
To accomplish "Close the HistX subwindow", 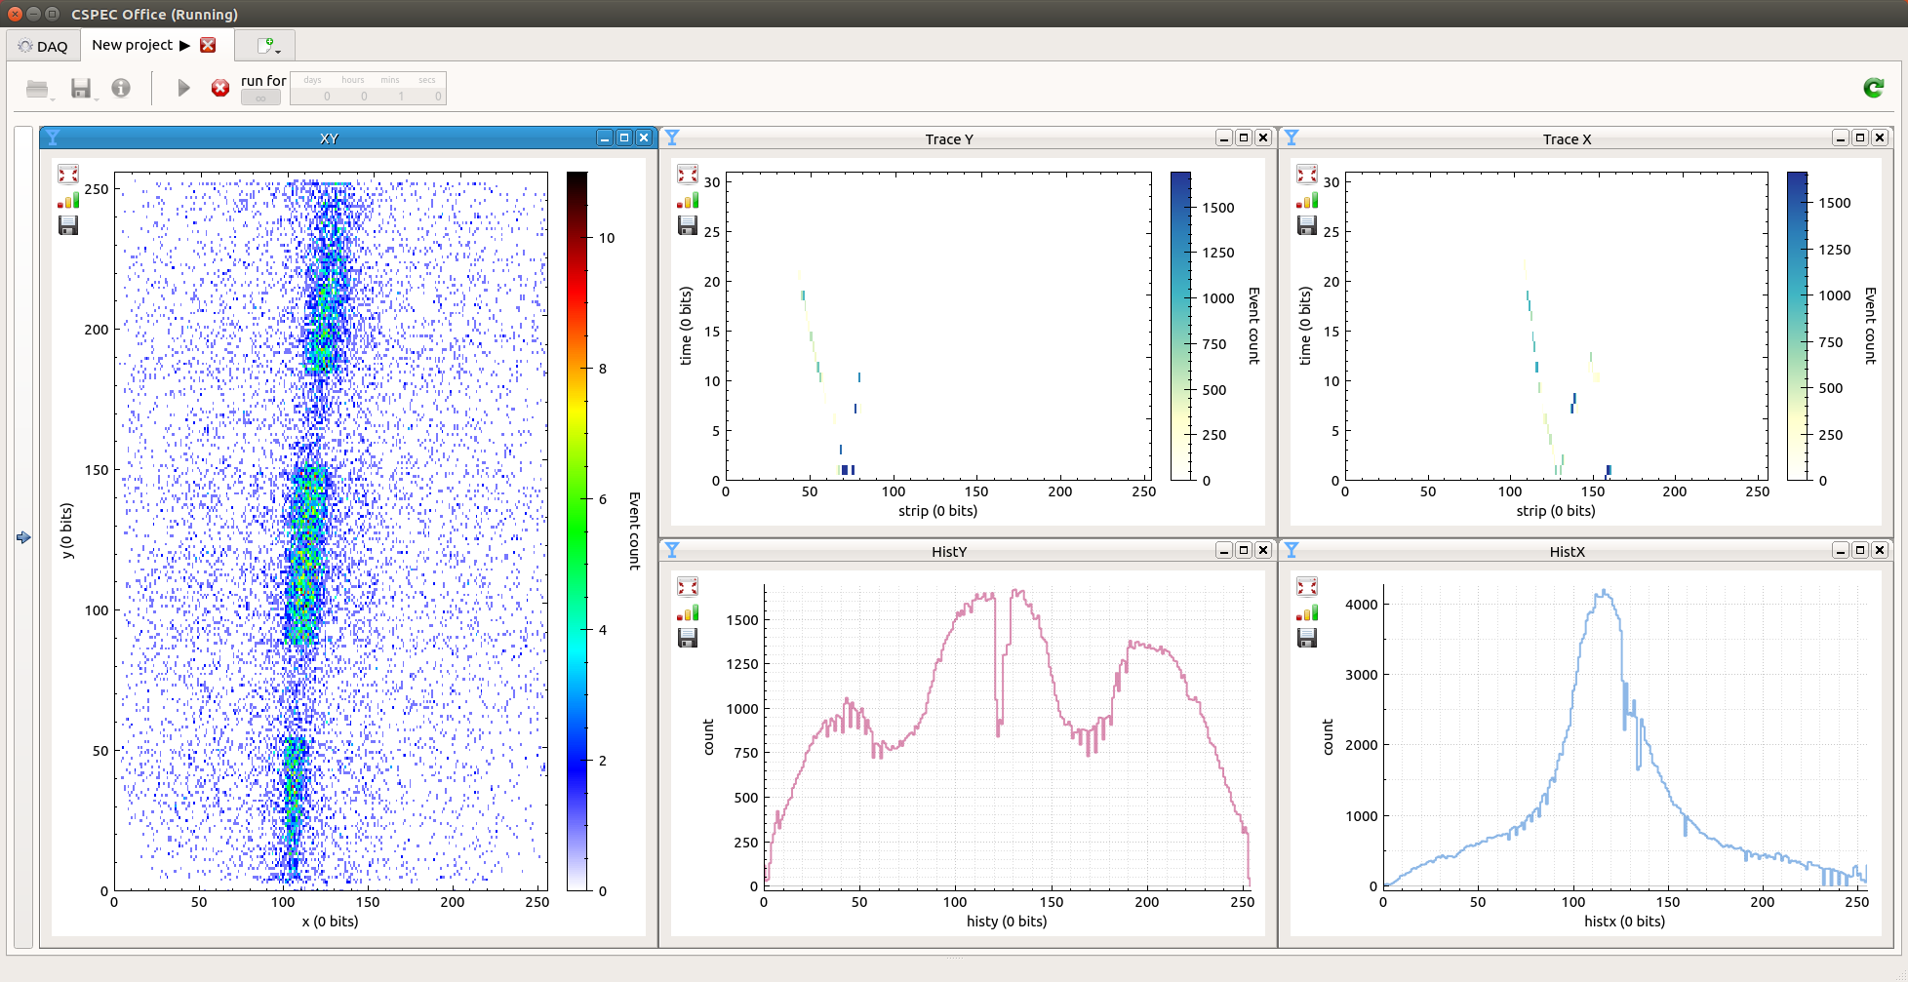I will coord(1880,550).
